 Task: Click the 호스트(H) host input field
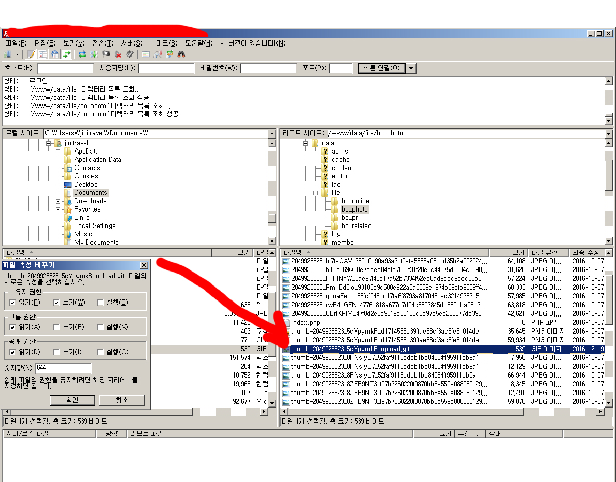(x=66, y=68)
